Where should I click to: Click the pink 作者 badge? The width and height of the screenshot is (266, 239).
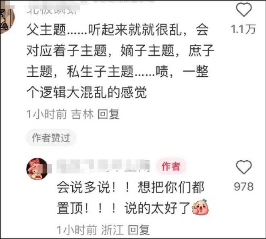click(x=171, y=166)
